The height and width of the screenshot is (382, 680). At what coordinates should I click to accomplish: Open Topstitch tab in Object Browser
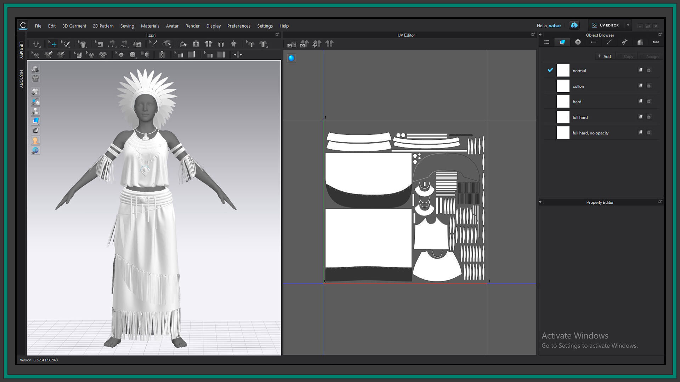(x=609, y=42)
